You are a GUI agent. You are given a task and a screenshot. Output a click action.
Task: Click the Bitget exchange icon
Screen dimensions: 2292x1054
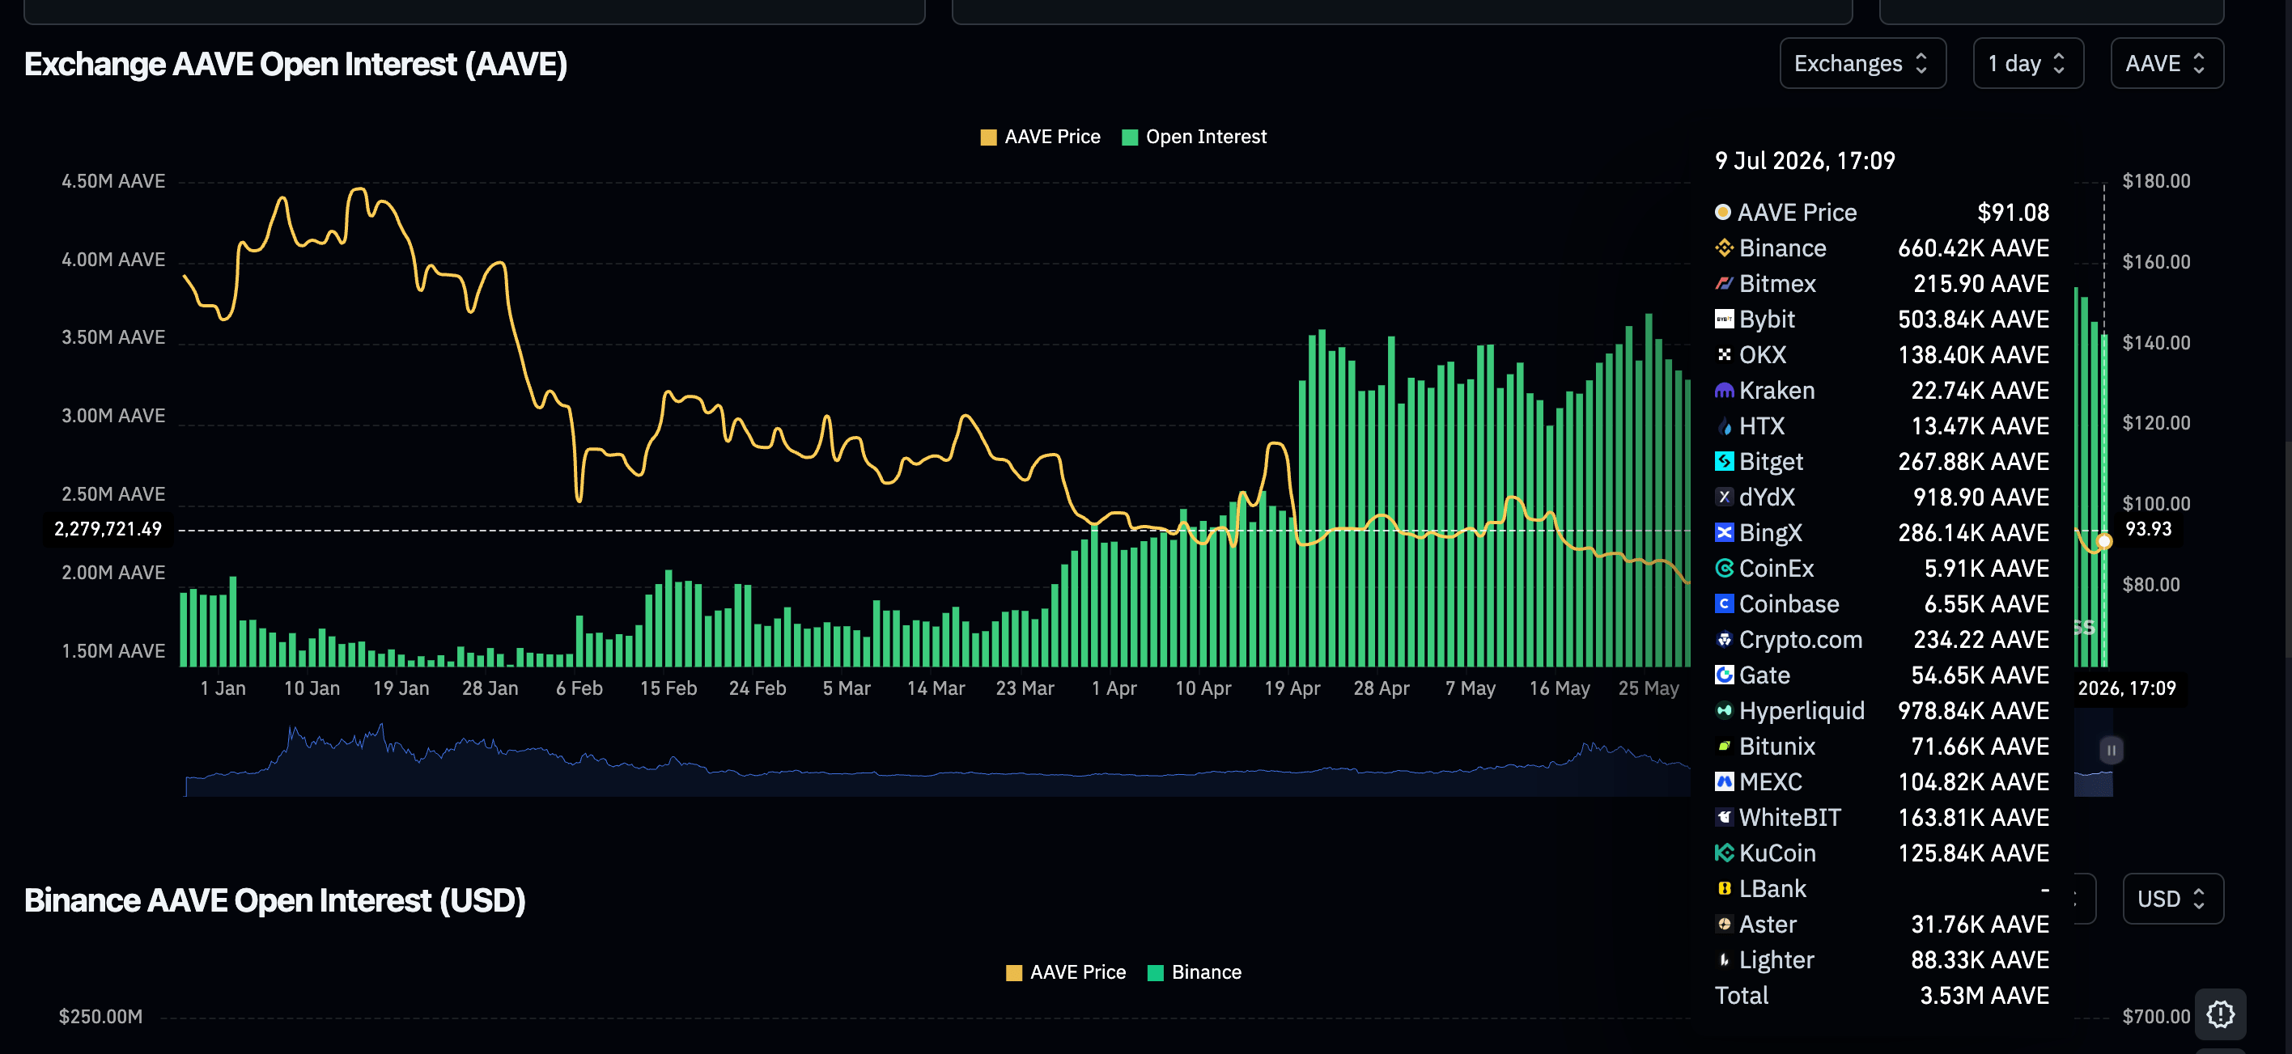[x=1723, y=462]
